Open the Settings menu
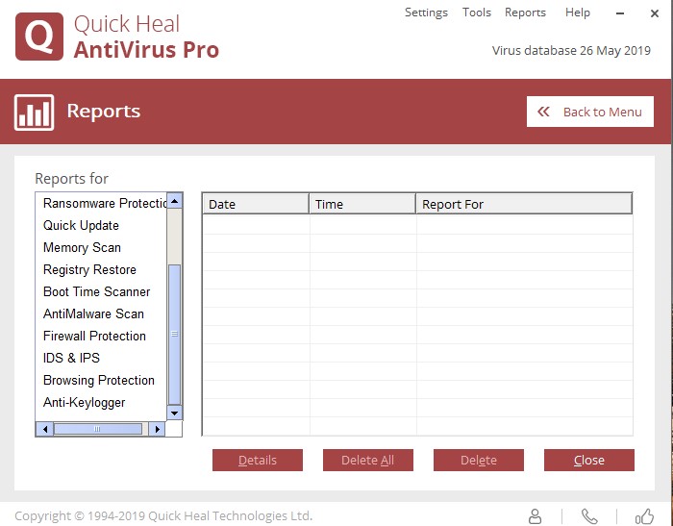Screen dimensions: 673x526 pos(426,13)
